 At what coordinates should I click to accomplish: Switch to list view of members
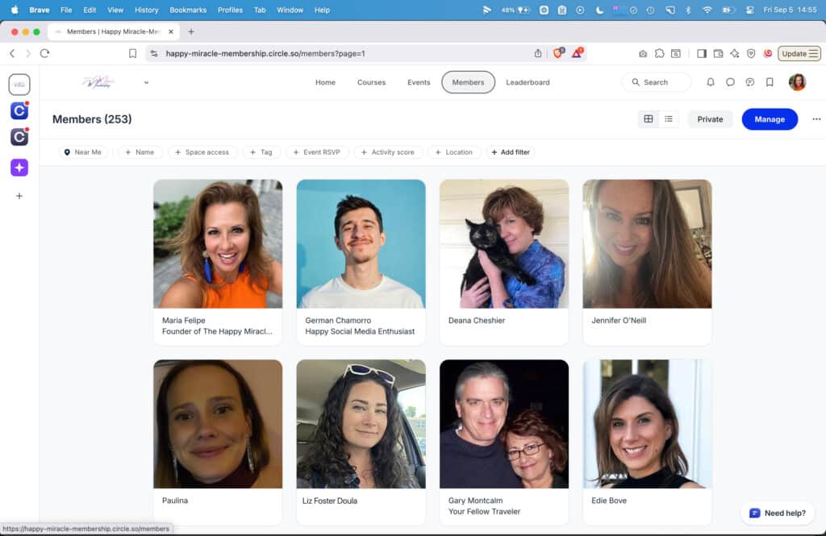(669, 119)
